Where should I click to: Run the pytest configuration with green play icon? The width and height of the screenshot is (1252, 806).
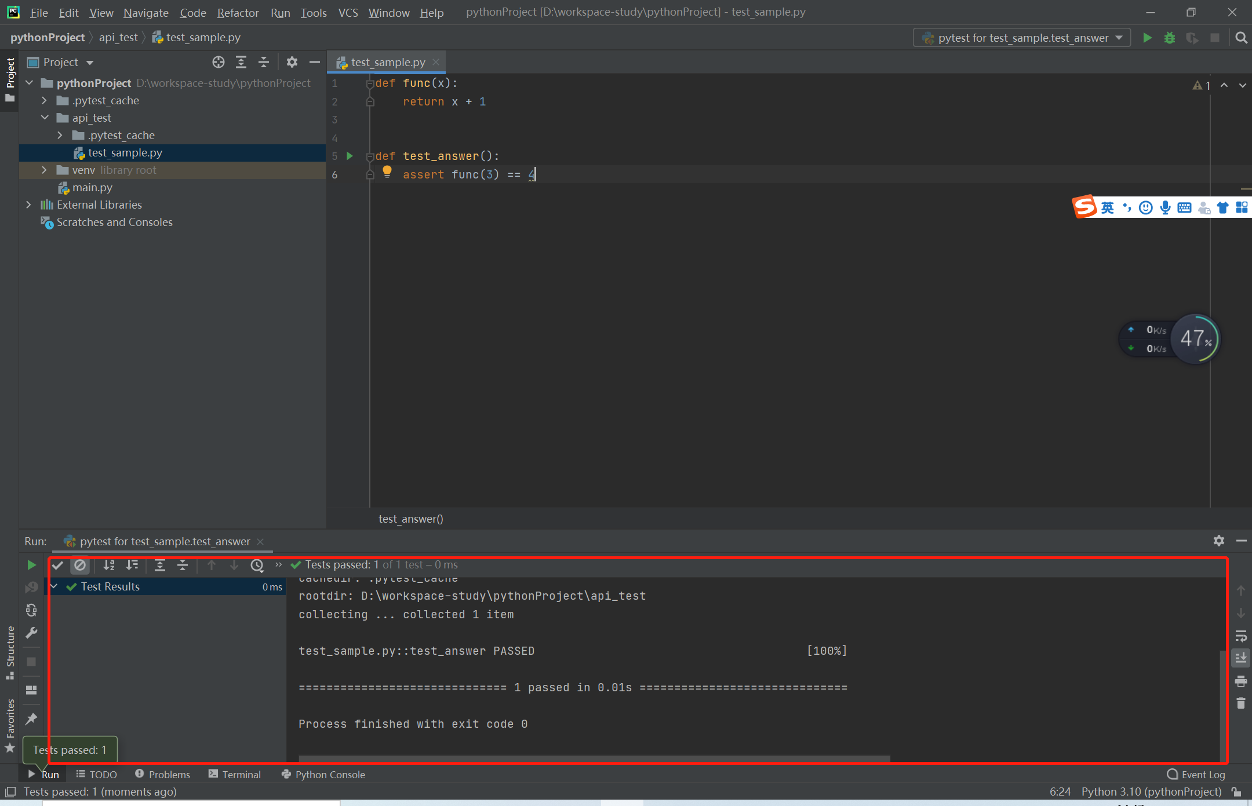pyautogui.click(x=1147, y=38)
